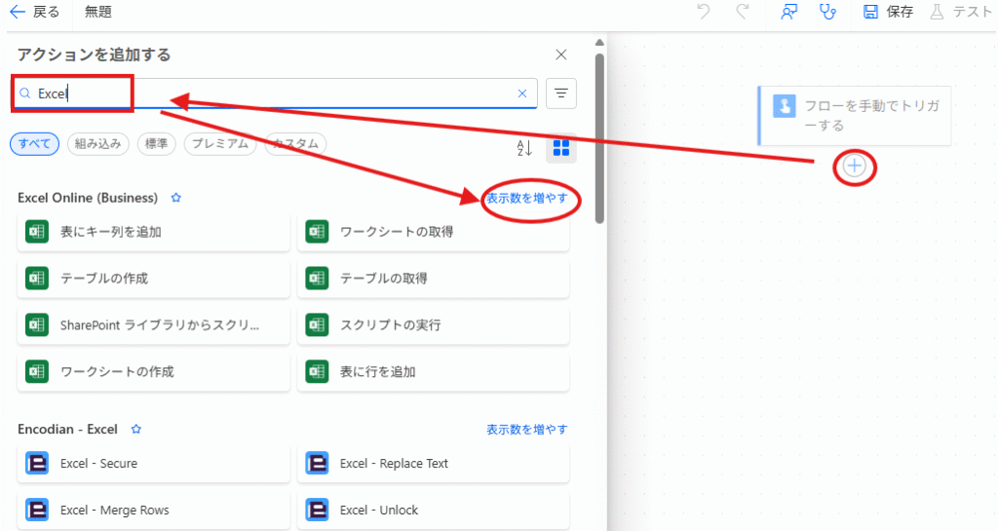The image size is (998, 531).
Task: Close the アクションを追加する panel
Action: 560,55
